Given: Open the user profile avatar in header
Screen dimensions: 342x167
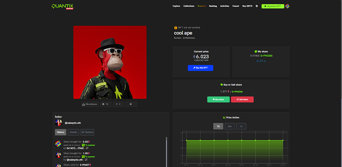Looking at the screenshot, I should click(287, 6).
